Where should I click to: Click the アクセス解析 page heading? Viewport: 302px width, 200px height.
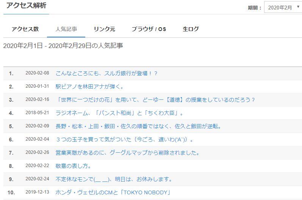[27, 5]
